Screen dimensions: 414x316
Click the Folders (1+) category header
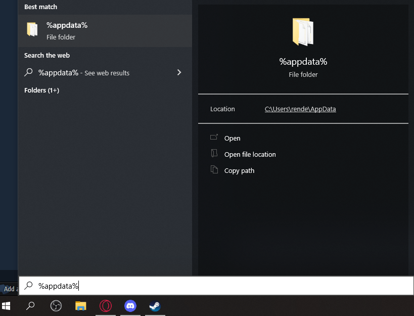tap(42, 91)
